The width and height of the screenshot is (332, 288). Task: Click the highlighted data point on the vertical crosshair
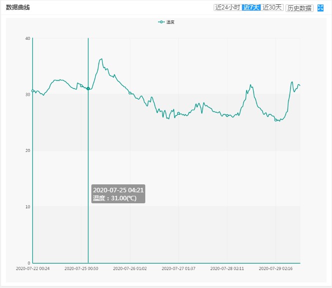(x=88, y=89)
